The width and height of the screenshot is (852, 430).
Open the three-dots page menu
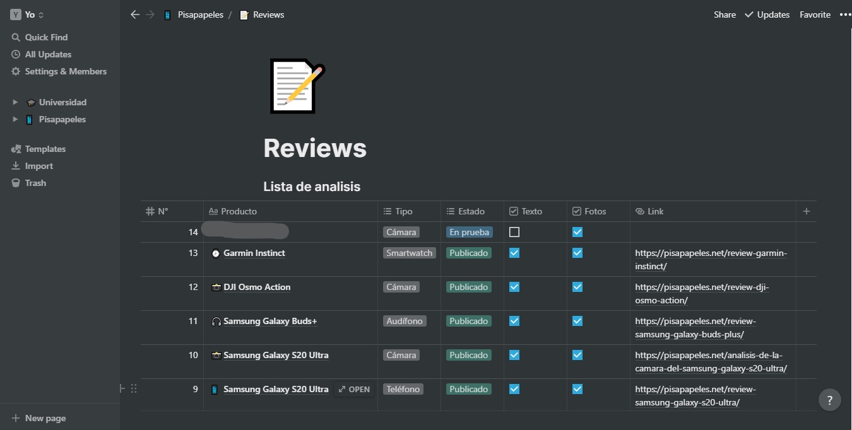coord(844,15)
